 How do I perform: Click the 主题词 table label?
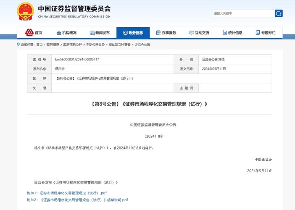(x=186, y=88)
